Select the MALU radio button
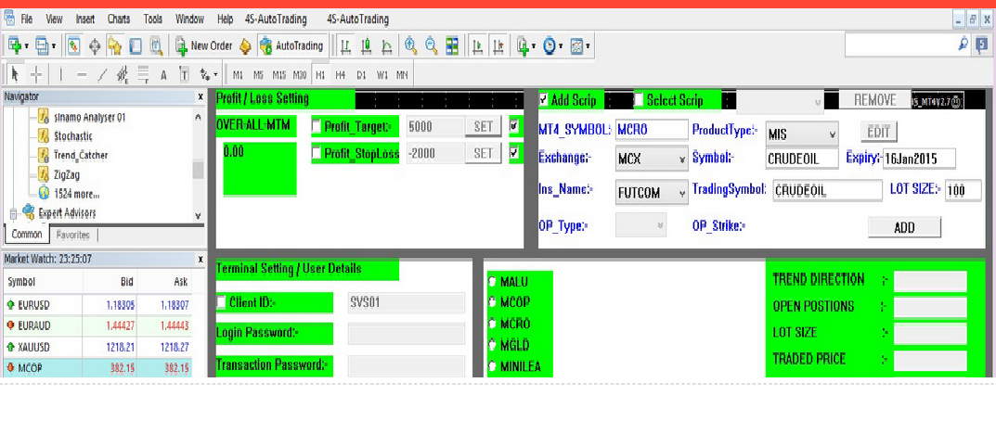The width and height of the screenshot is (996, 421). (492, 281)
